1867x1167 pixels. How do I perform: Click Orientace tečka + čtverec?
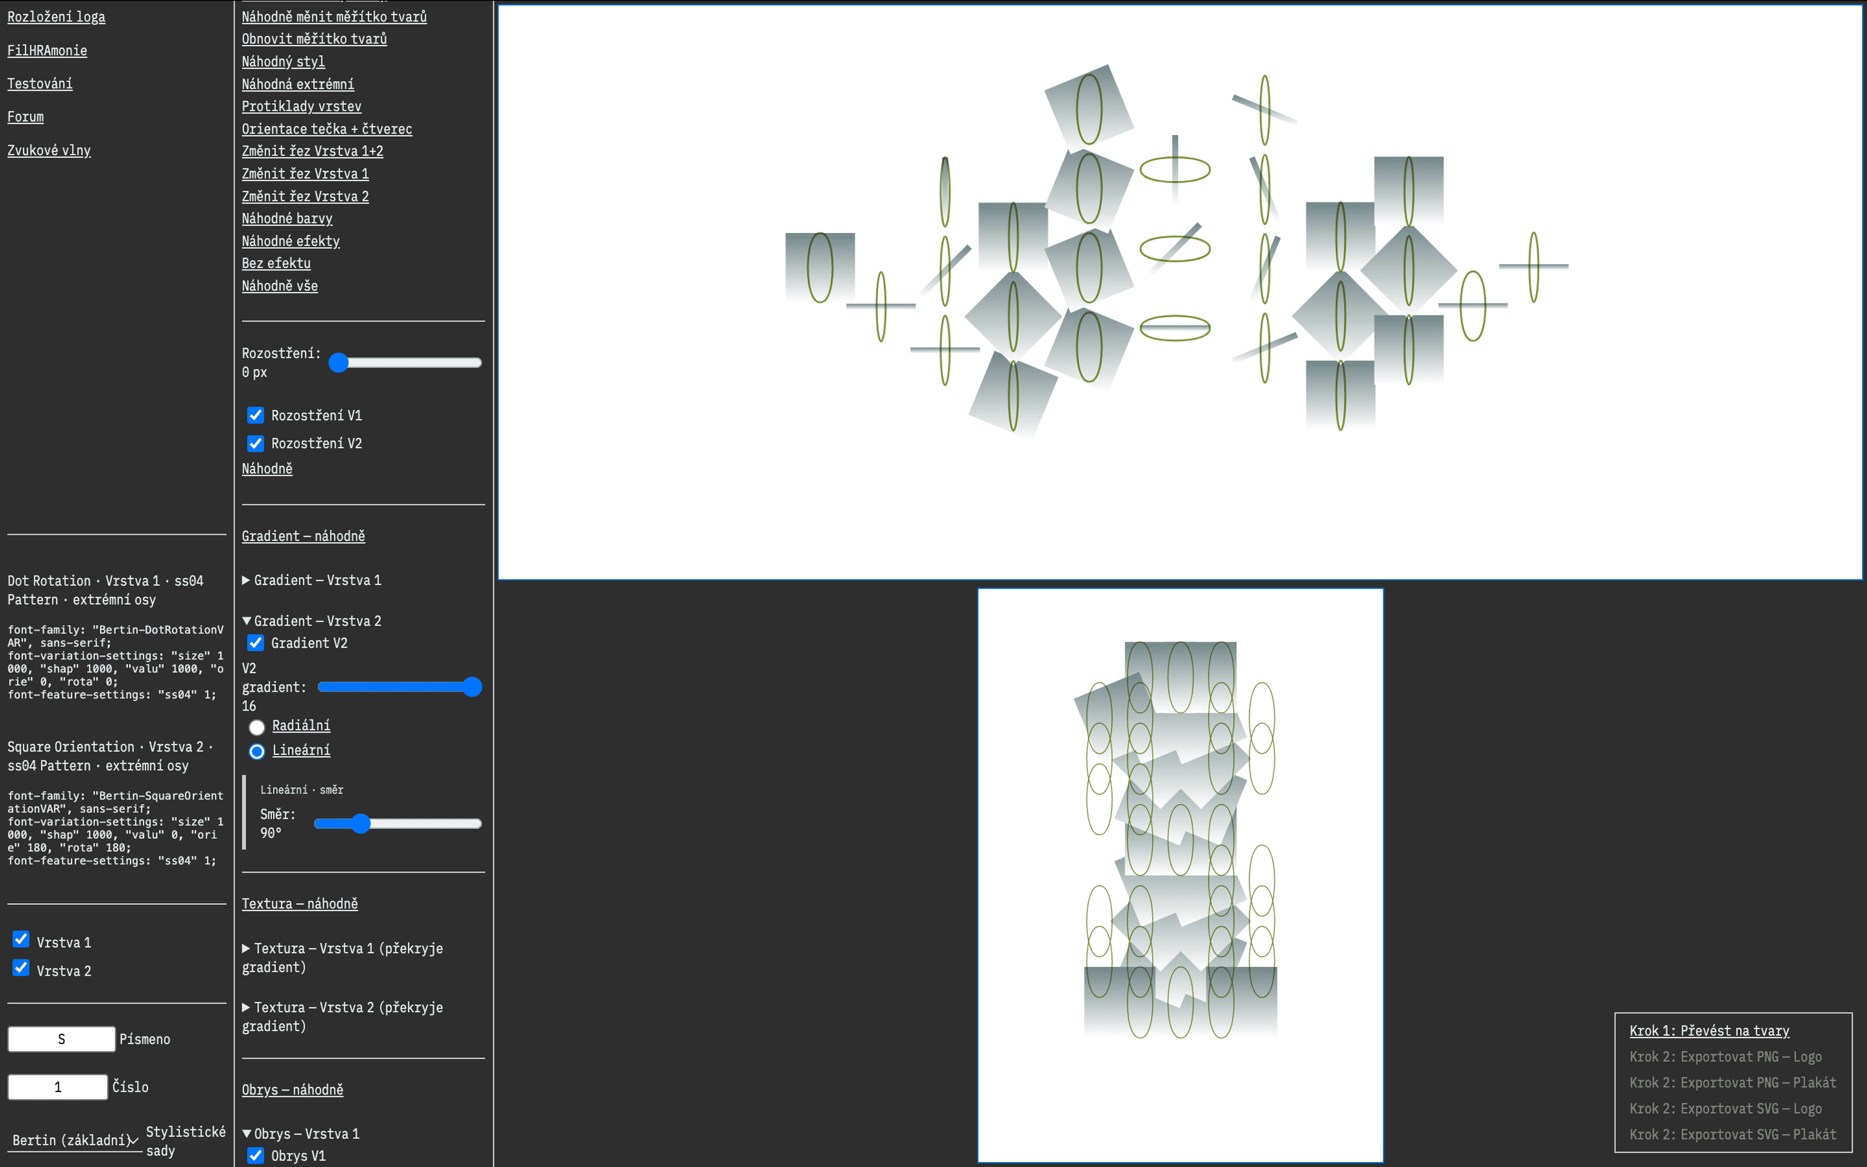click(x=327, y=129)
